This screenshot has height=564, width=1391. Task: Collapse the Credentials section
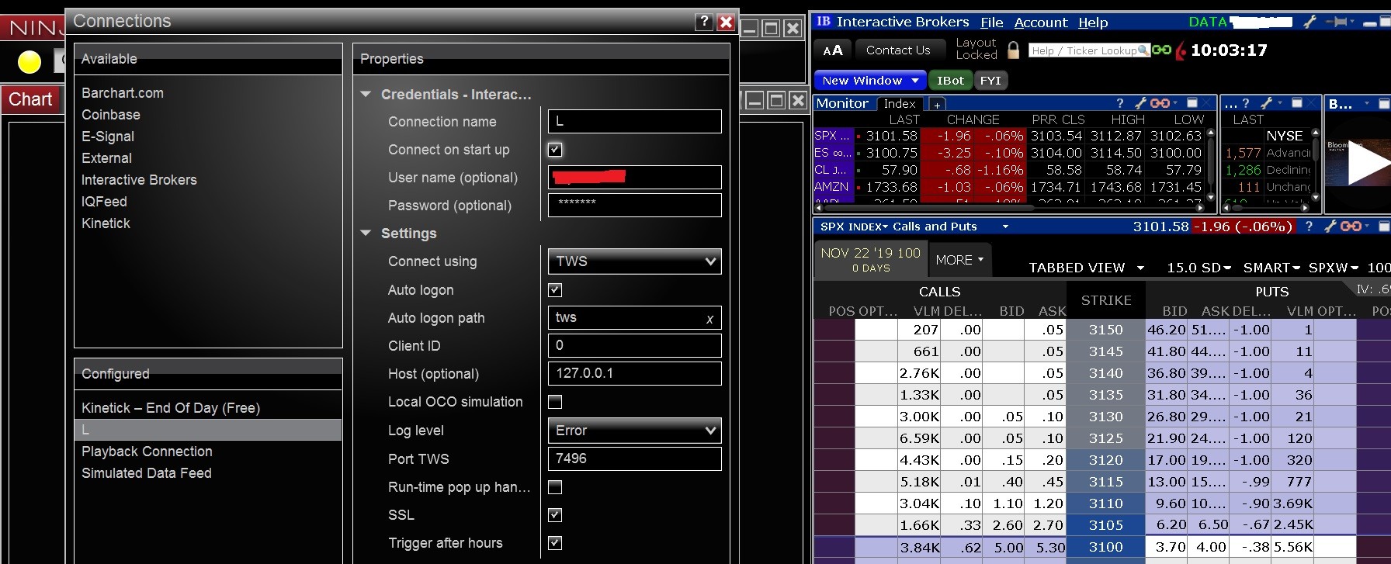click(x=366, y=95)
